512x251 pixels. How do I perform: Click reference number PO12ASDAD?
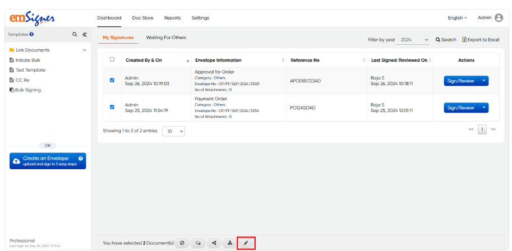303,108
